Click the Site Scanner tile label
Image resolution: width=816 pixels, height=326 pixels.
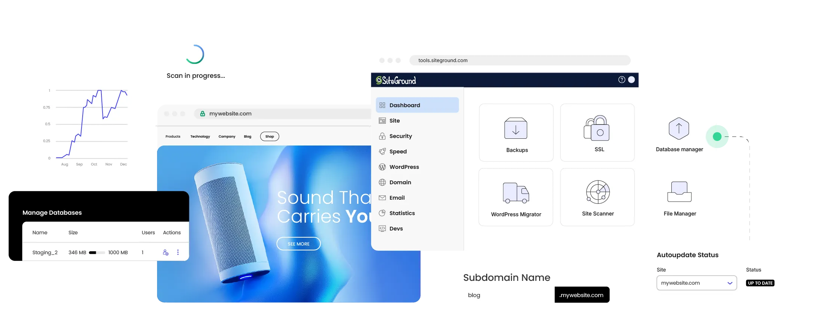click(x=598, y=214)
